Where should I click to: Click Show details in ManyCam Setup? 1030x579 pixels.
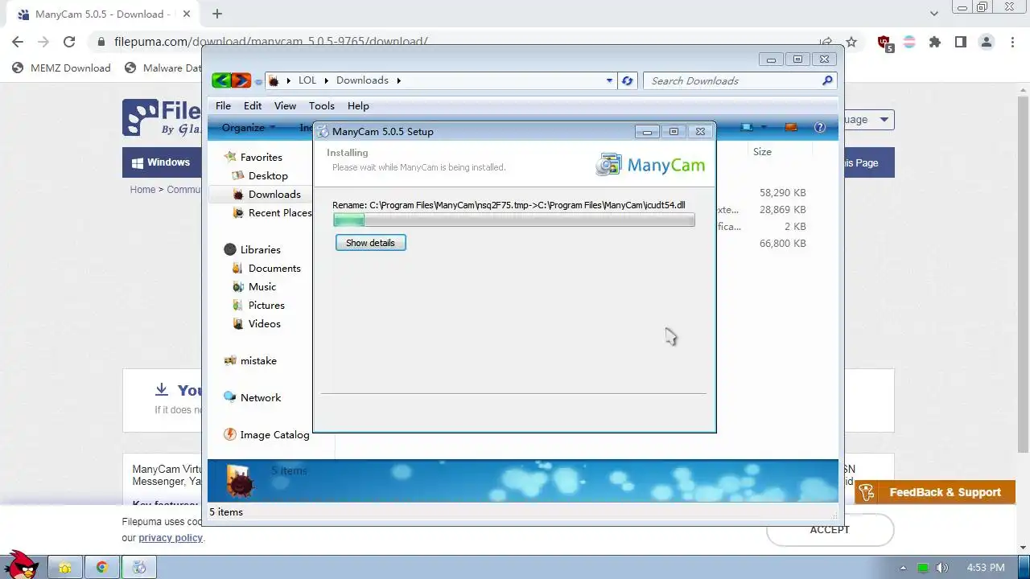click(x=370, y=243)
